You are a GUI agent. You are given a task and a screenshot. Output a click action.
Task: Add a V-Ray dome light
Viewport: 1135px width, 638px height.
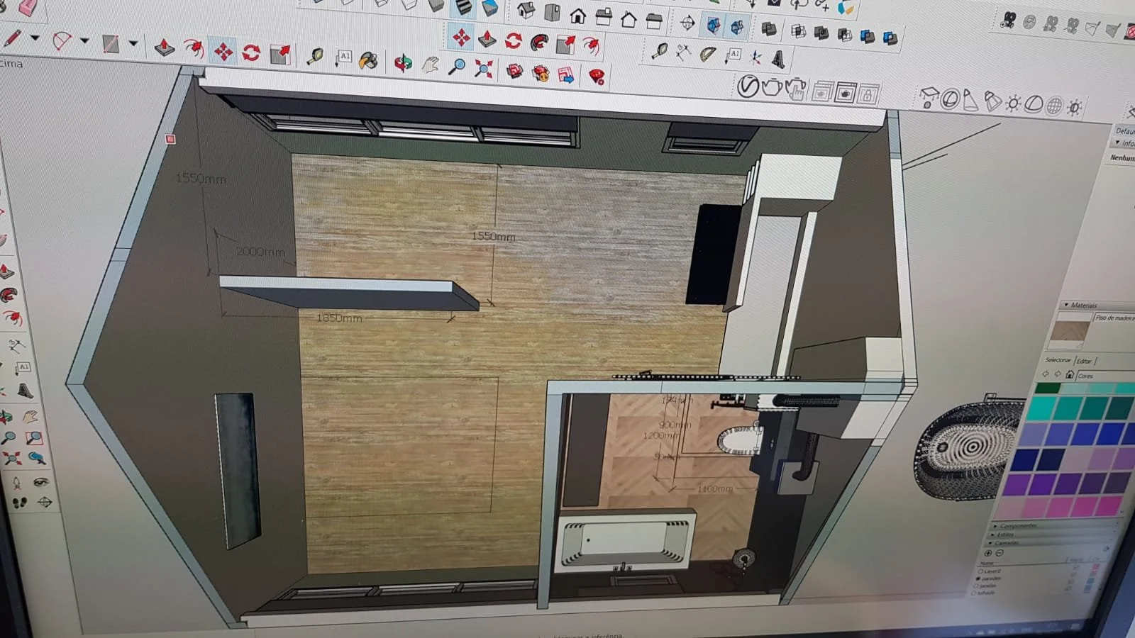tap(1034, 104)
